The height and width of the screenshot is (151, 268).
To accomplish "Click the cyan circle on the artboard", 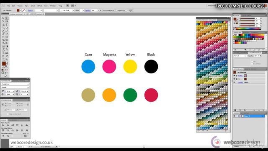I will coord(88,67).
